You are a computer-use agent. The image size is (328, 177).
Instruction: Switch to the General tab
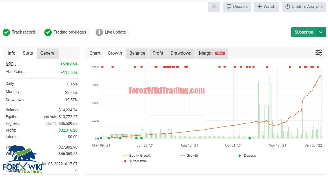tap(48, 53)
